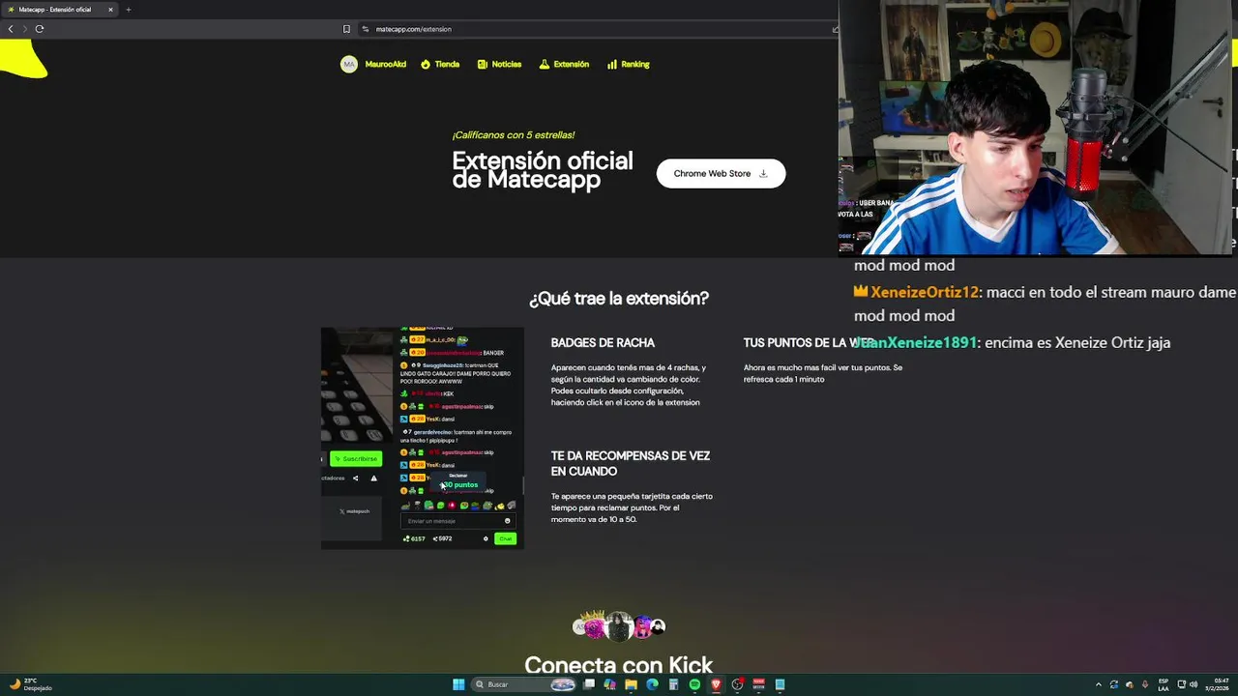Click the ¿Qué trae la extensión? heading

coord(619,299)
